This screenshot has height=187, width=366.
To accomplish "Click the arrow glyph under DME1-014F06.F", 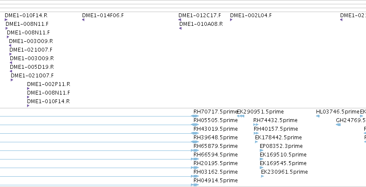I will [83, 20].
